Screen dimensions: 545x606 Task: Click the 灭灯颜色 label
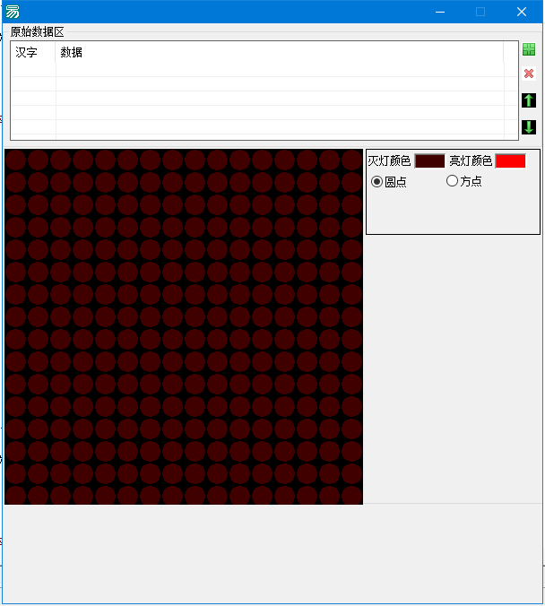point(389,160)
